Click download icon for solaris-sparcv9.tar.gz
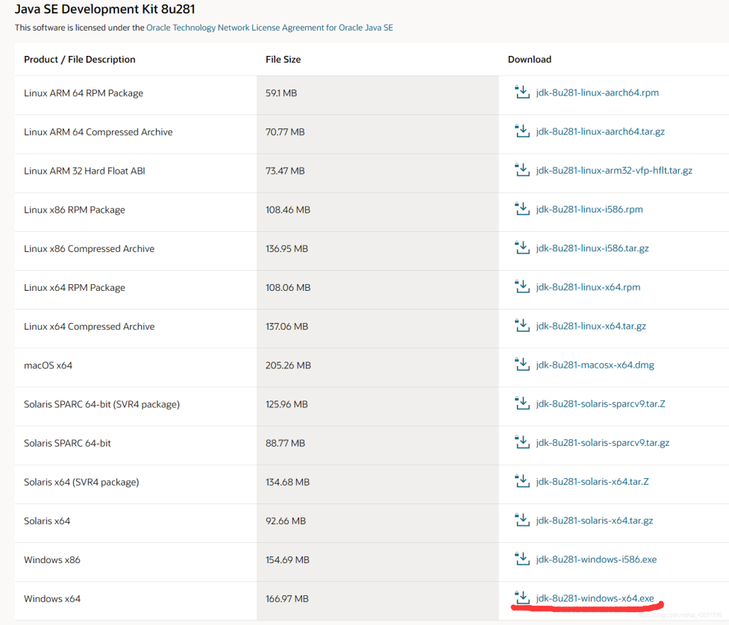This screenshot has width=729, height=625. [x=522, y=442]
